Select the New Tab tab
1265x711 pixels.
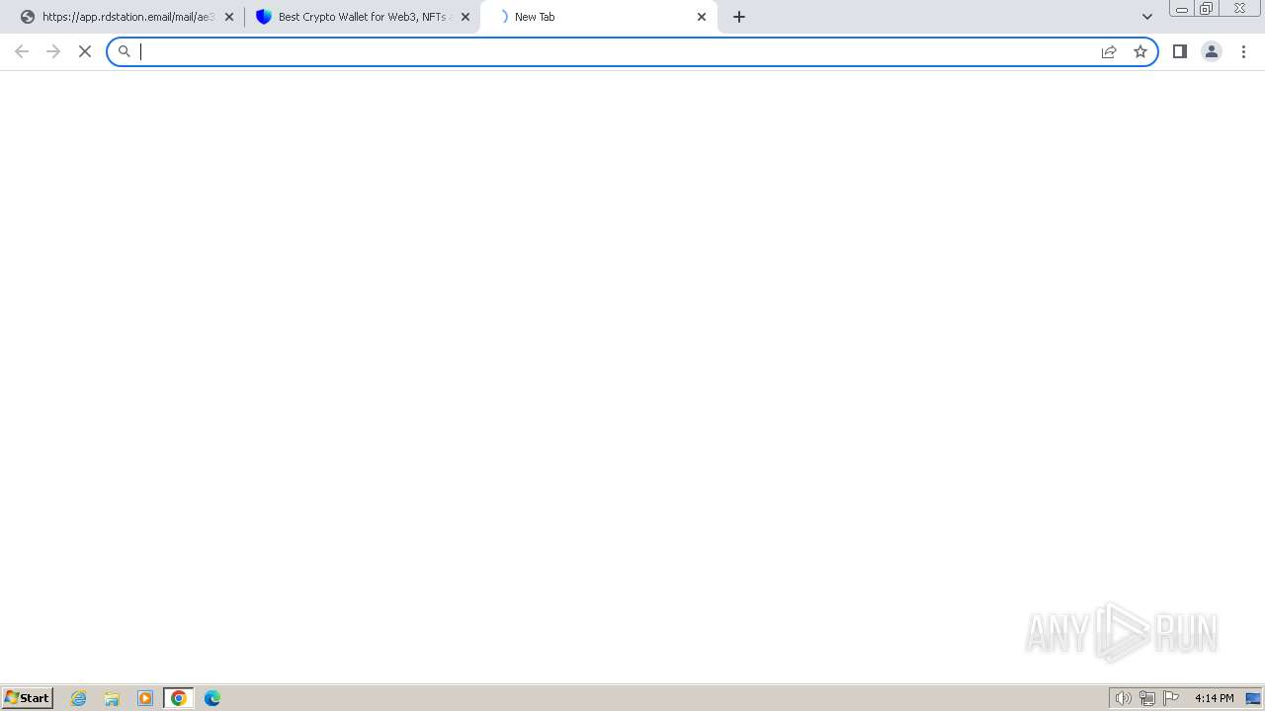click(598, 17)
